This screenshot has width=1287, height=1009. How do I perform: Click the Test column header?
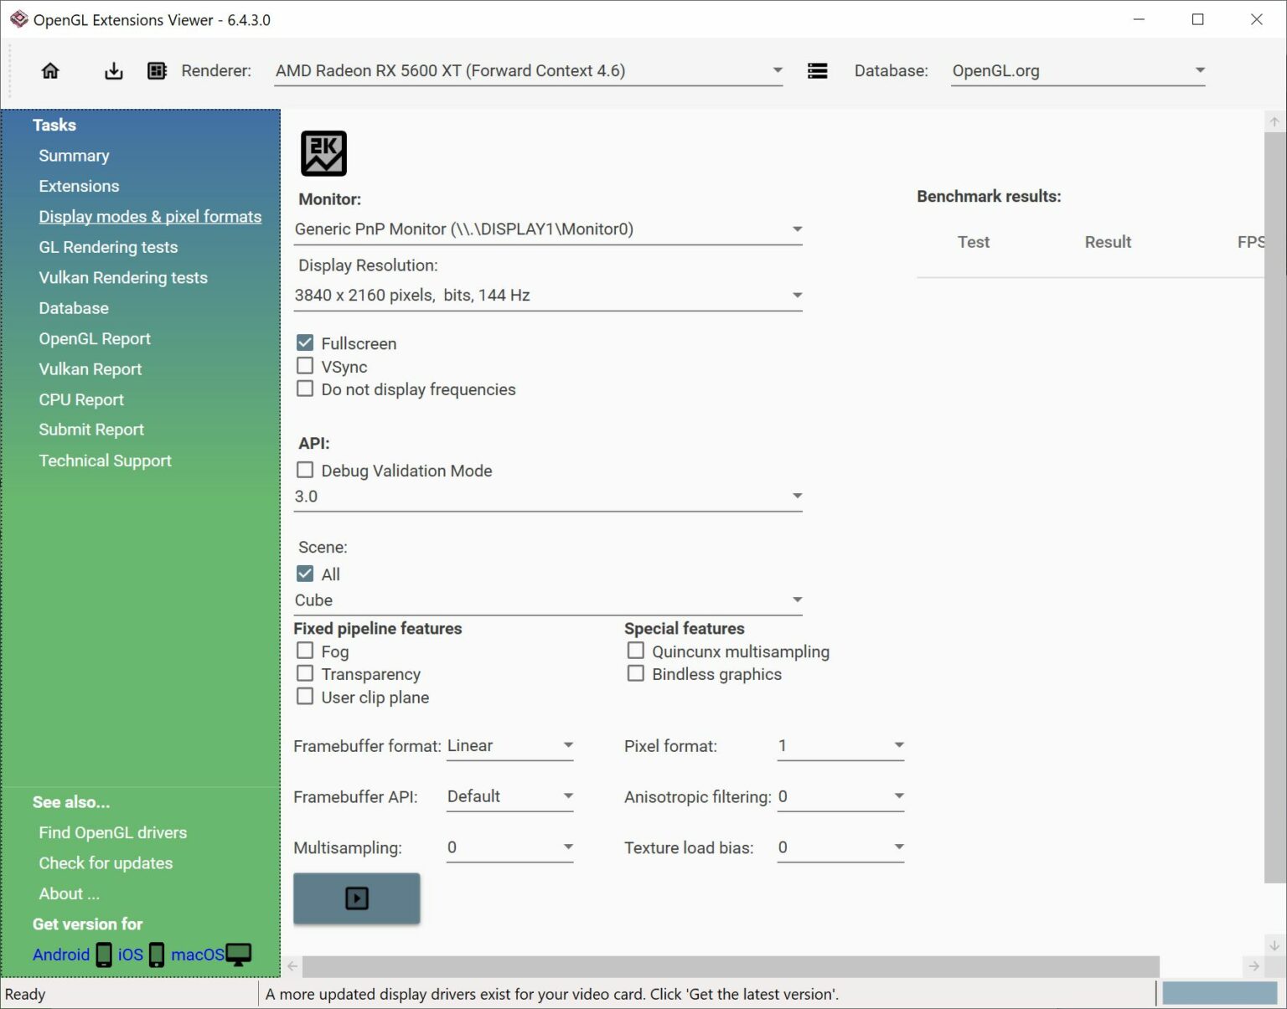pos(974,242)
